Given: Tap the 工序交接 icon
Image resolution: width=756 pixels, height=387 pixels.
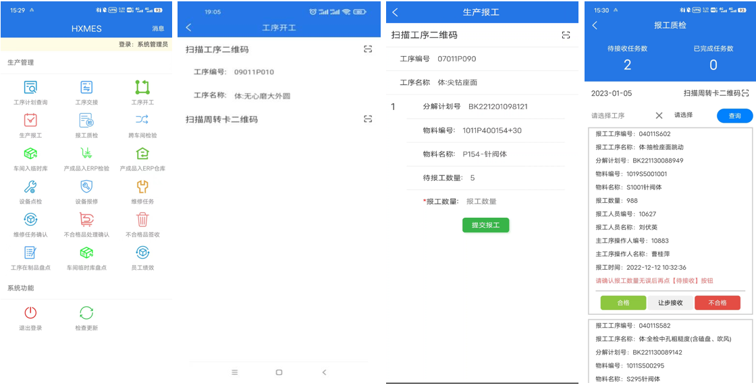Looking at the screenshot, I should (x=86, y=88).
